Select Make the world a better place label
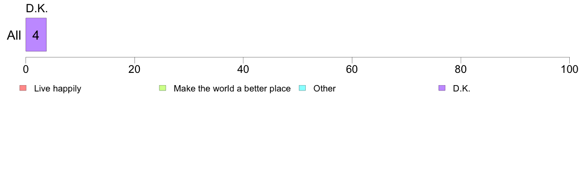This screenshot has height=180, width=583. click(x=232, y=89)
